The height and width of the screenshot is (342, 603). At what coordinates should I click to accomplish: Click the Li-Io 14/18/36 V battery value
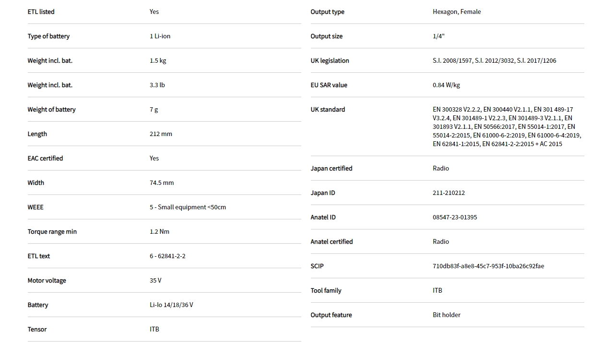171,305
